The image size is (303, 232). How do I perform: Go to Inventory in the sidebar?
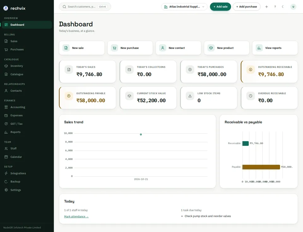pos(27,66)
